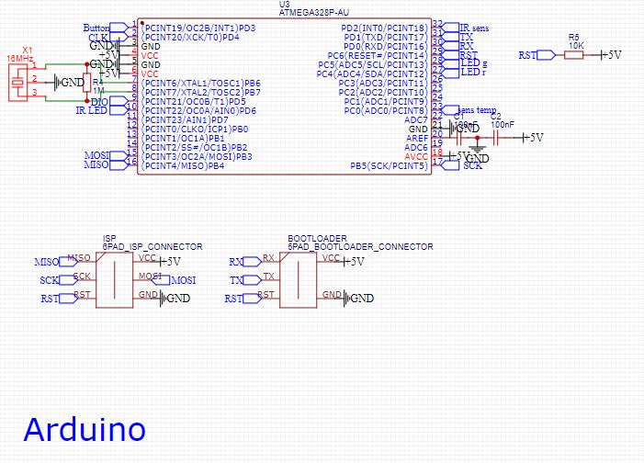Click pin label (PCINT3/OC2A/MOSI)PB3
The width and height of the screenshot is (644, 463).
tap(197, 156)
